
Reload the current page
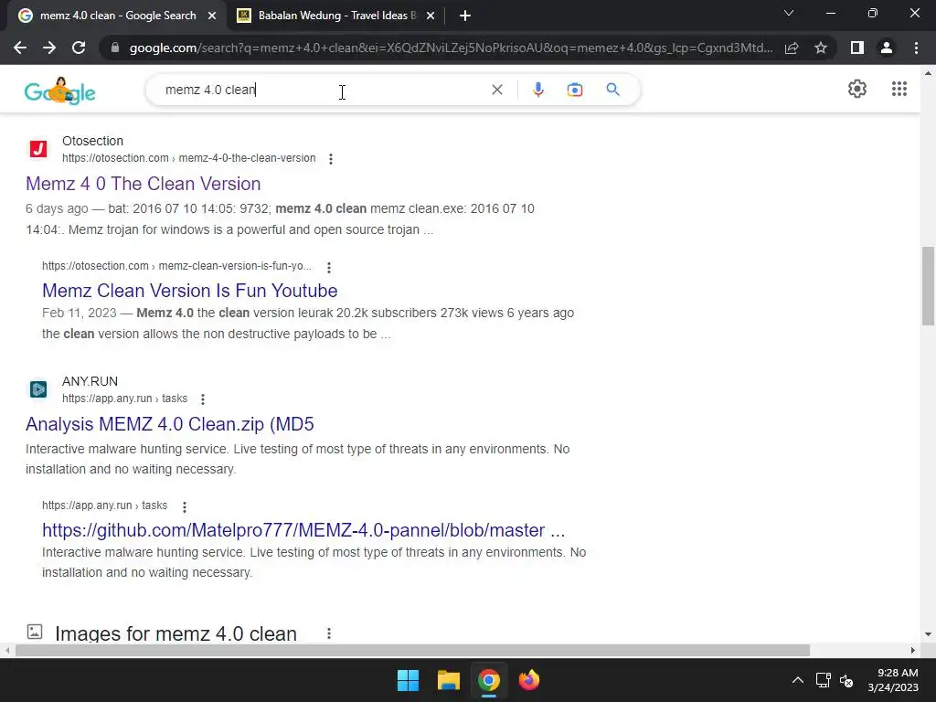[x=79, y=48]
